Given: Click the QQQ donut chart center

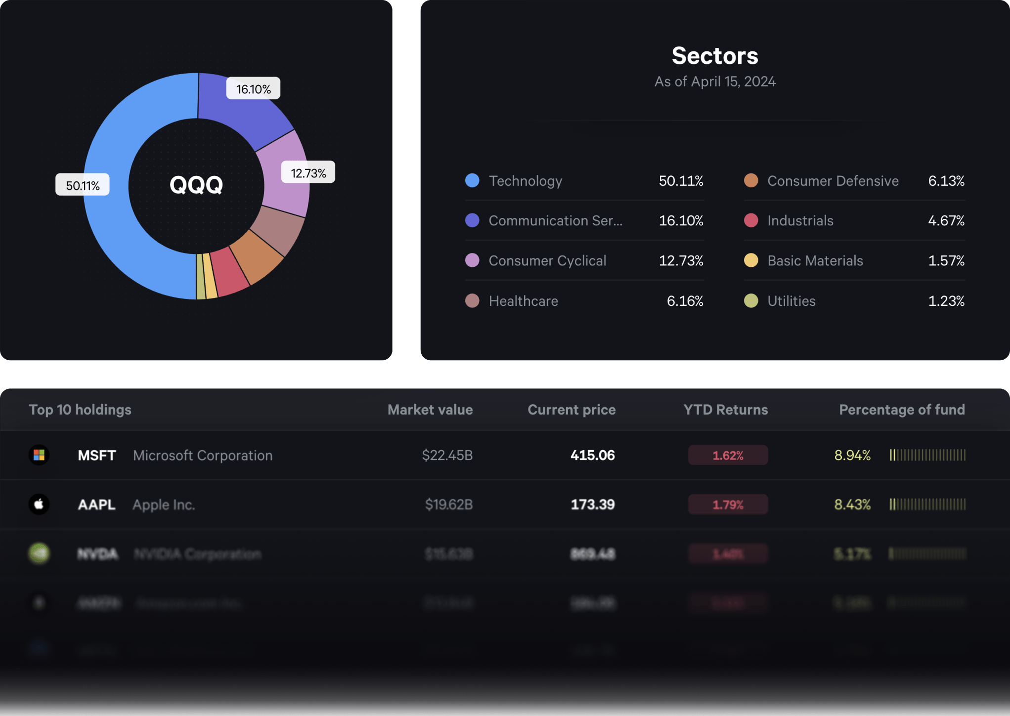Looking at the screenshot, I should point(196,185).
